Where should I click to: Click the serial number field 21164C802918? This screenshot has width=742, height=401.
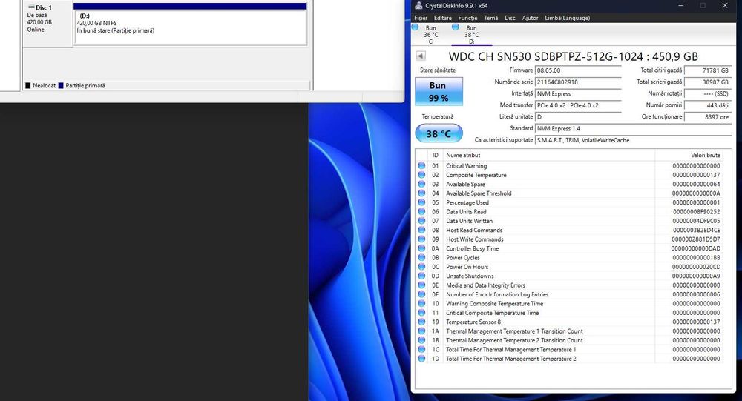pos(578,82)
